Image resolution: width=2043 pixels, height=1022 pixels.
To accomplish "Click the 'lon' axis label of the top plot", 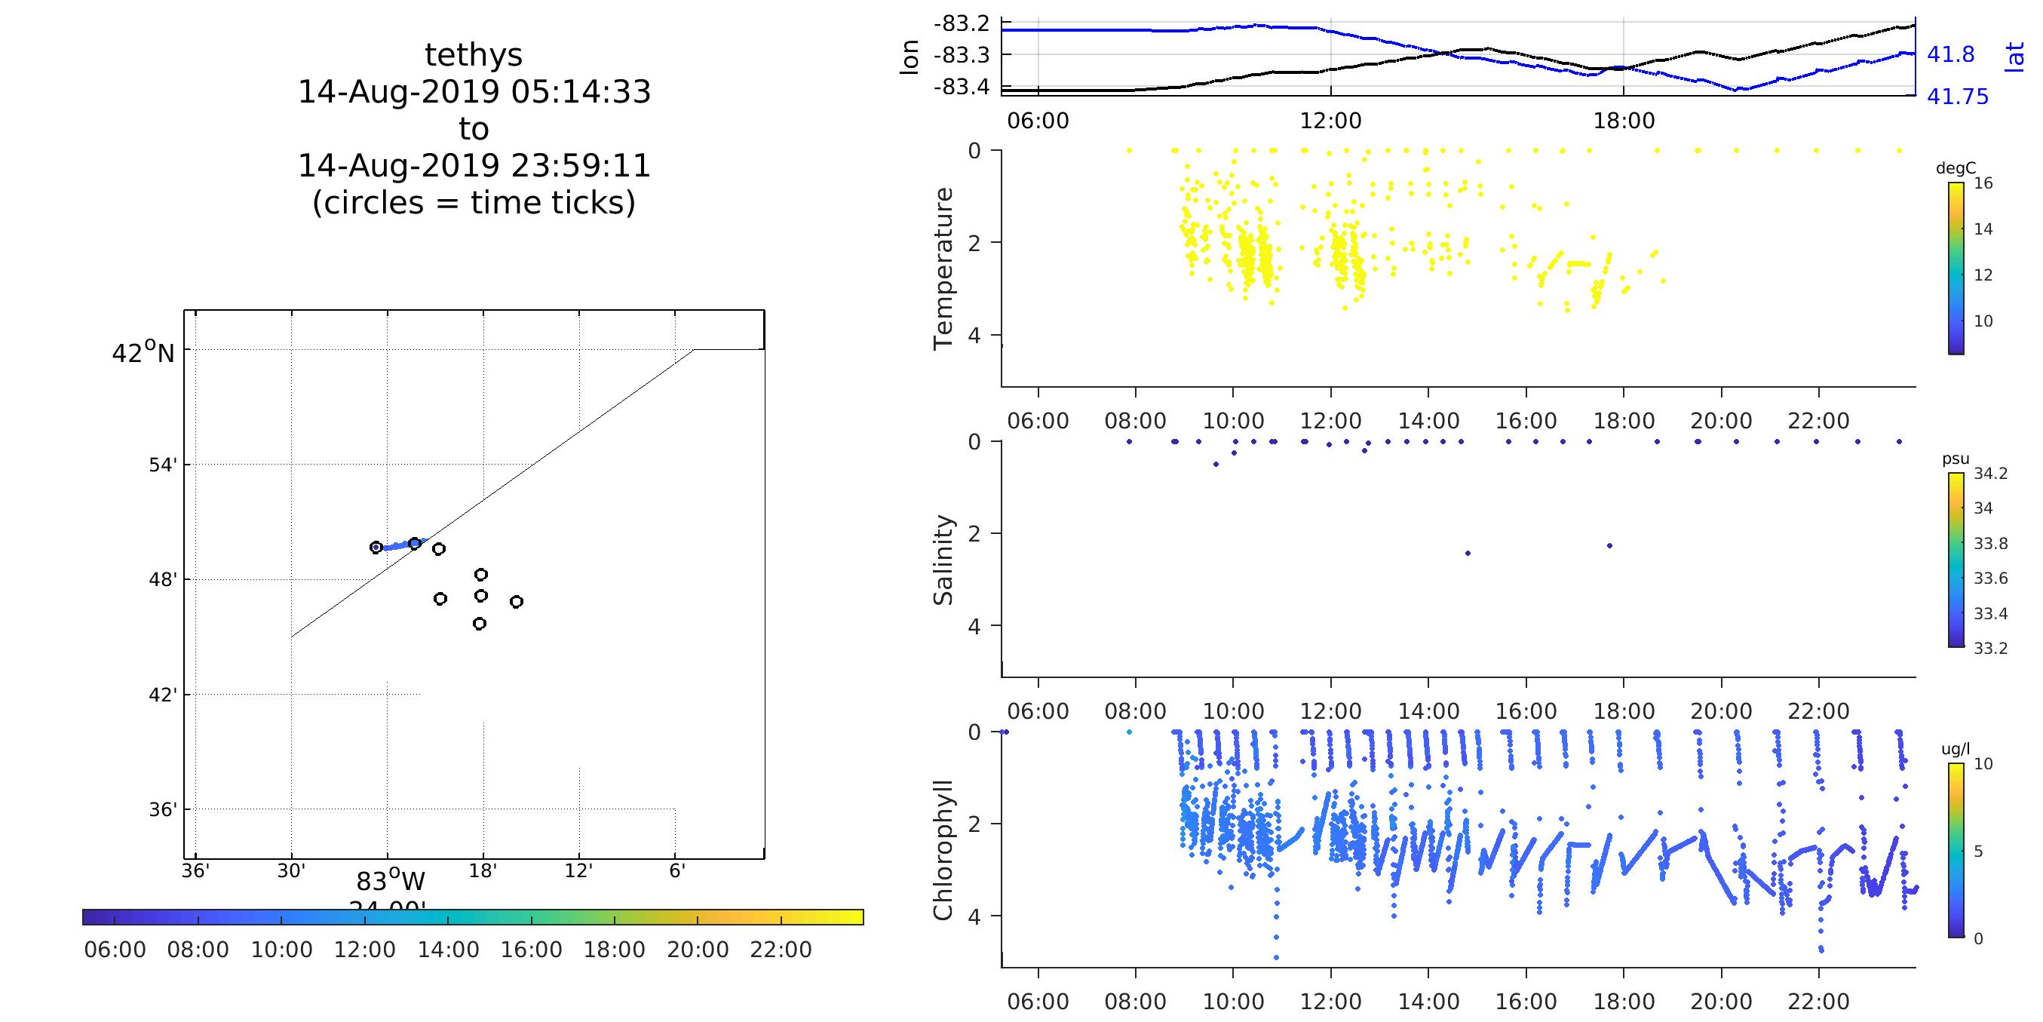I will 910,57.
